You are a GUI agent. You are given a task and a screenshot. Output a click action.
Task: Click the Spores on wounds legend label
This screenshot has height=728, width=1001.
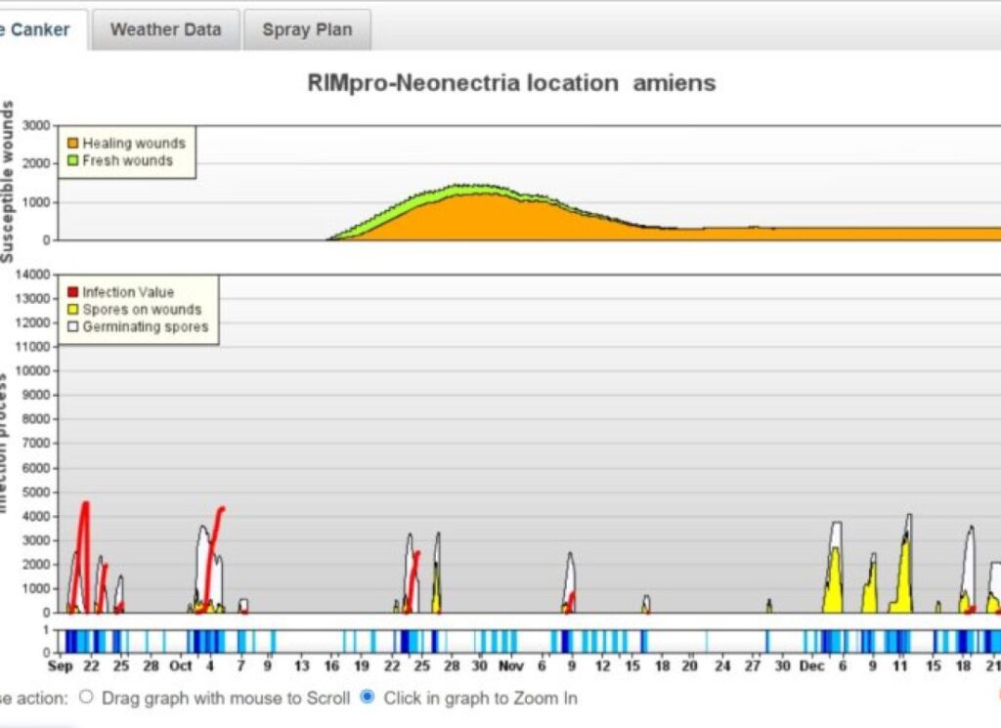tap(142, 310)
